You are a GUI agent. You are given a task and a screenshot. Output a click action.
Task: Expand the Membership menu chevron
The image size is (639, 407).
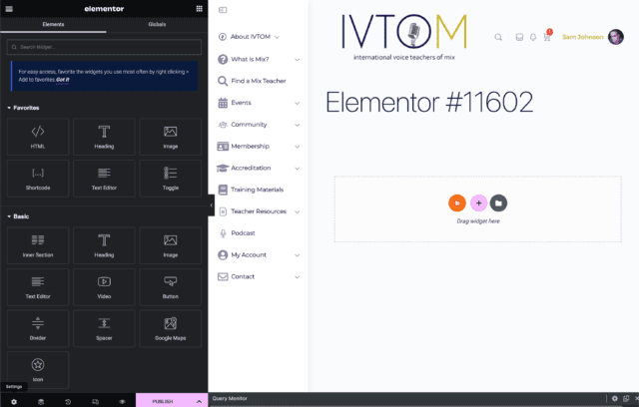pos(298,146)
